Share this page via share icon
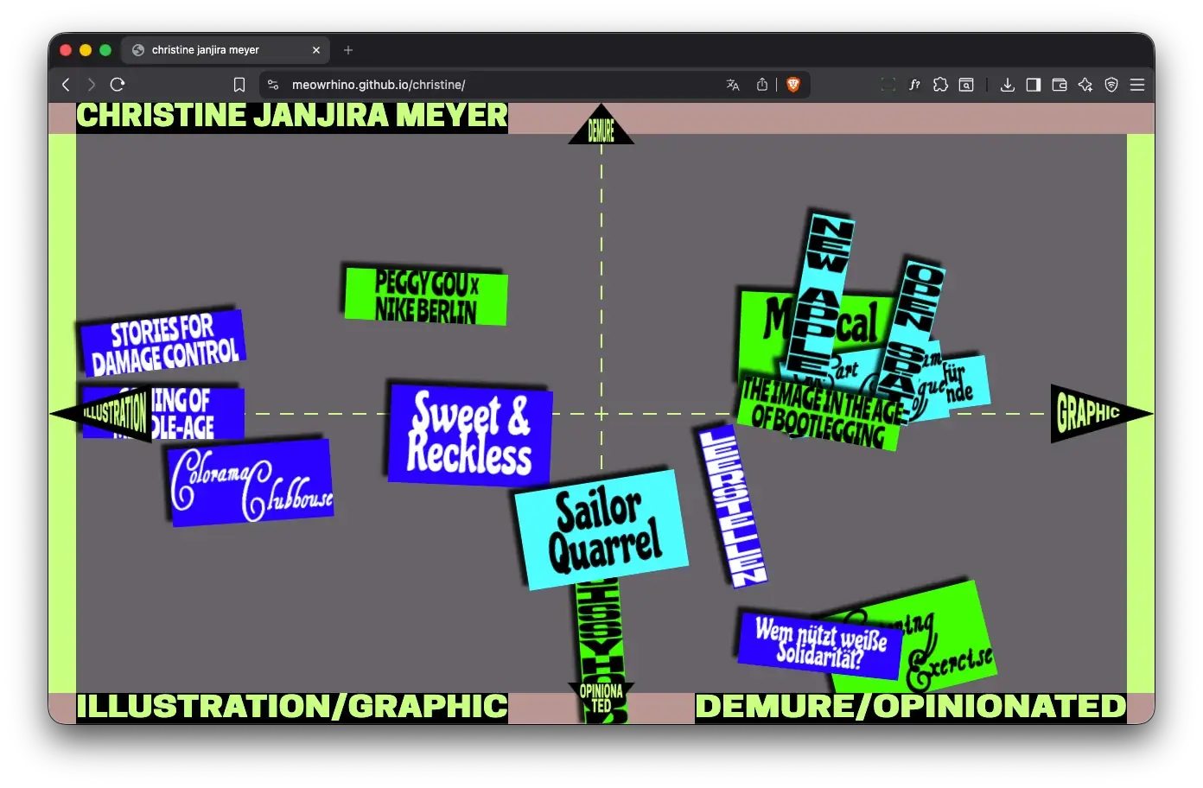The height and width of the screenshot is (788, 1203). coord(761,85)
